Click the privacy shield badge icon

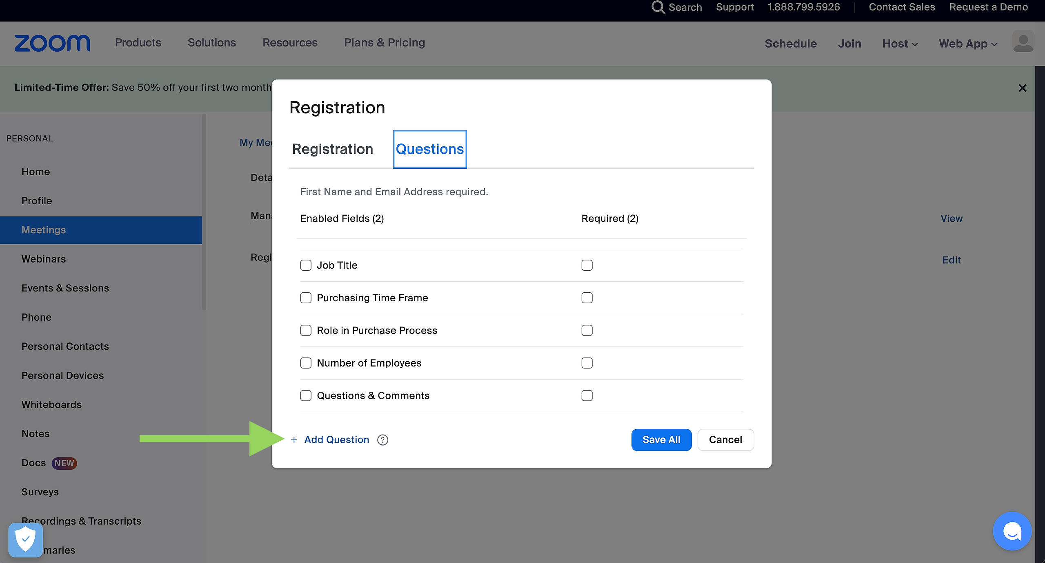(x=26, y=539)
